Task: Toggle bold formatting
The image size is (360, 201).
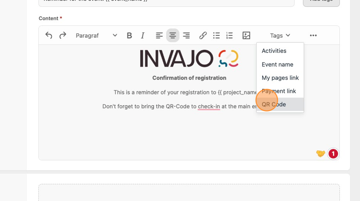Action: point(129,35)
